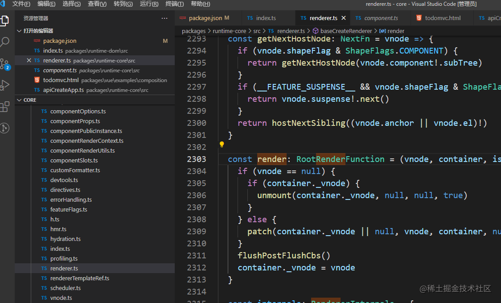Open vnode.ts in file tree
The image size is (501, 303).
[95, 298]
